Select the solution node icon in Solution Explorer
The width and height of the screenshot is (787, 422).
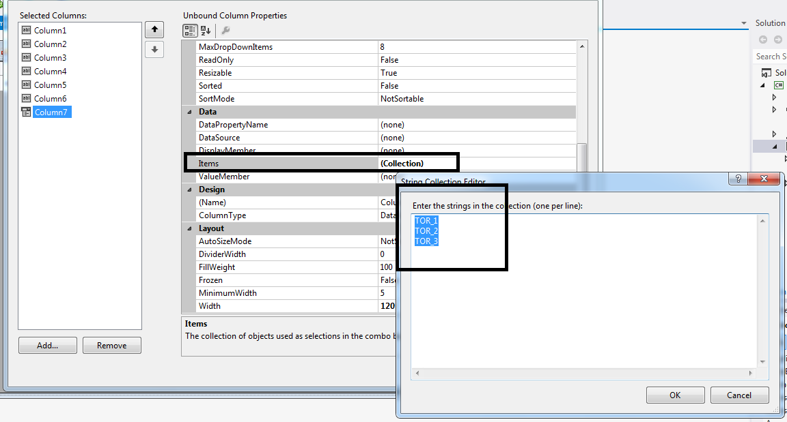(767, 72)
